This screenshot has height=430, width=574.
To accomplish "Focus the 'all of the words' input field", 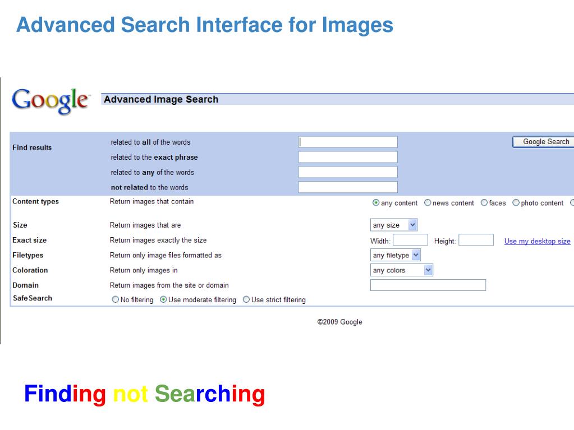I will click(x=348, y=142).
